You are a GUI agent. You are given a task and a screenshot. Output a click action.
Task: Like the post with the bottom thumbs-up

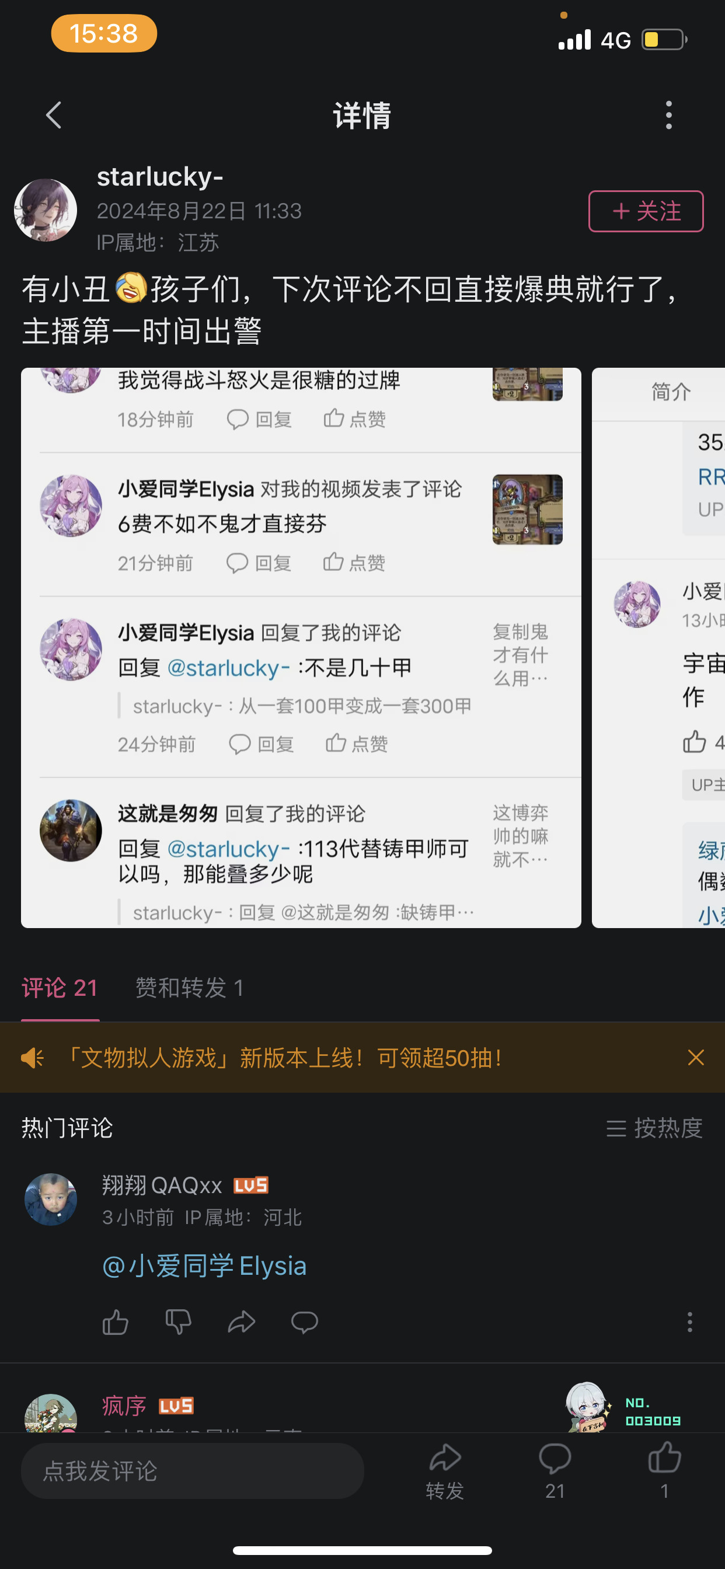pos(664,1472)
